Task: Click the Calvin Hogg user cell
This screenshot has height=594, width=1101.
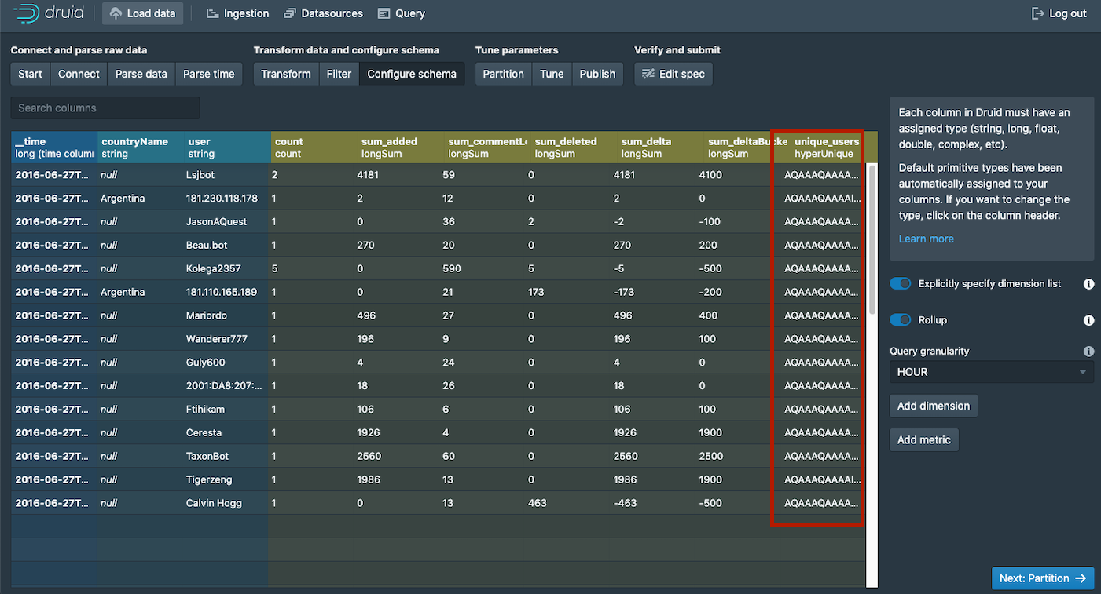Action: pos(226,503)
